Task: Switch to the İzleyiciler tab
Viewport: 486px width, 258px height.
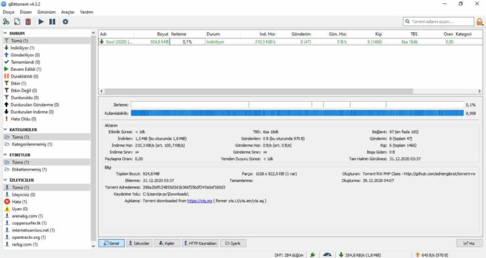Action: [x=139, y=244]
